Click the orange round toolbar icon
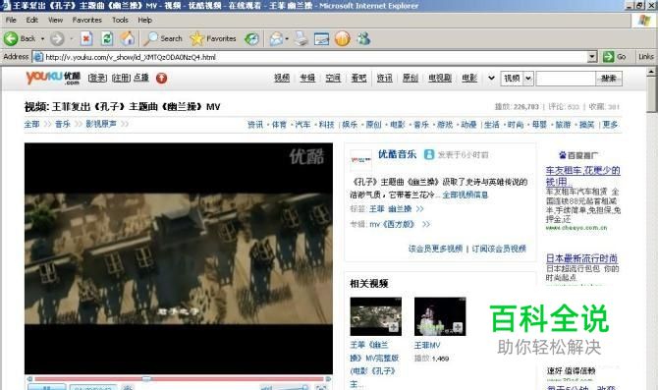Image resolution: width=658 pixels, height=390 pixels. click(343, 38)
